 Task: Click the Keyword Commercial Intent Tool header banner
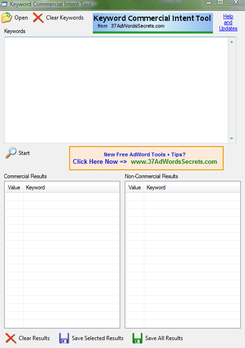[153, 23]
